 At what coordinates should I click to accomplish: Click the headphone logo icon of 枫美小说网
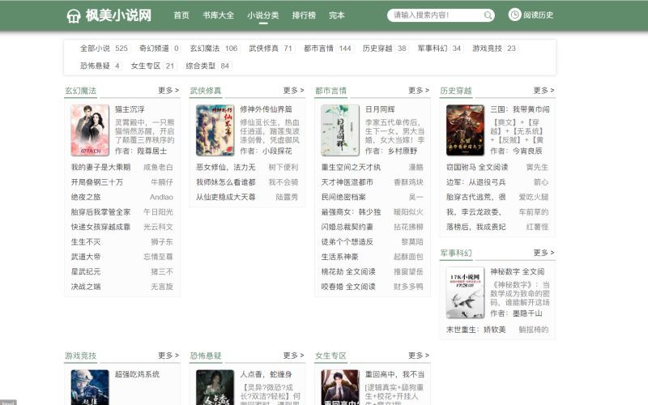pos(74,16)
